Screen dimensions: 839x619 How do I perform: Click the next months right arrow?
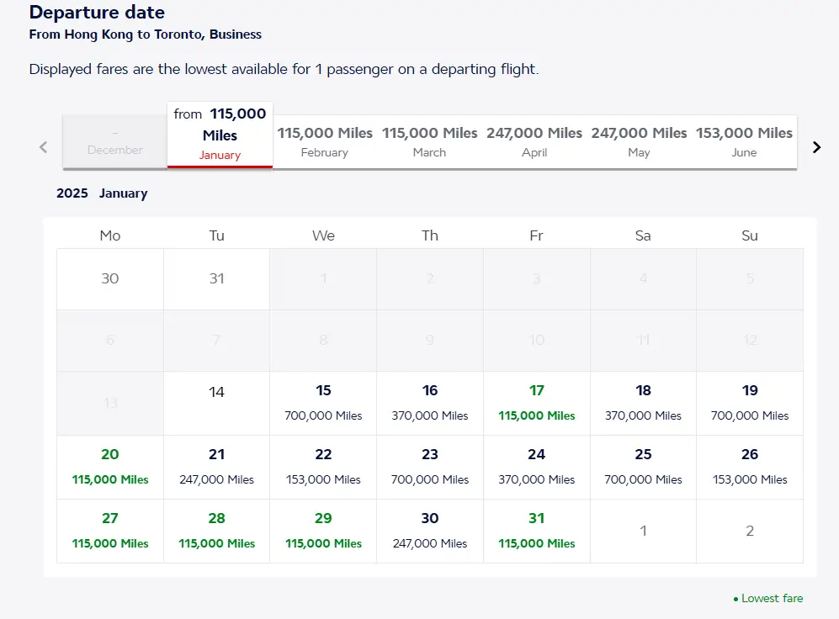[x=815, y=147]
